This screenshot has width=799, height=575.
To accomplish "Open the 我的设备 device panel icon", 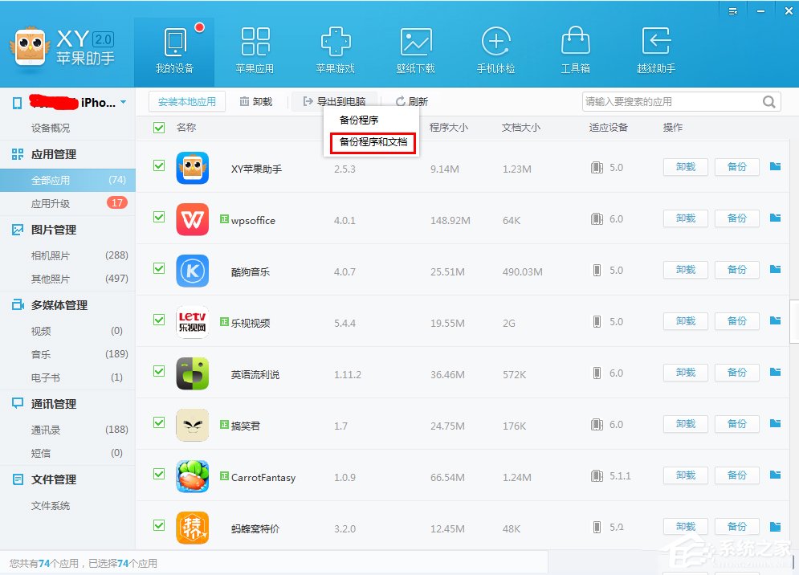I will [x=173, y=44].
